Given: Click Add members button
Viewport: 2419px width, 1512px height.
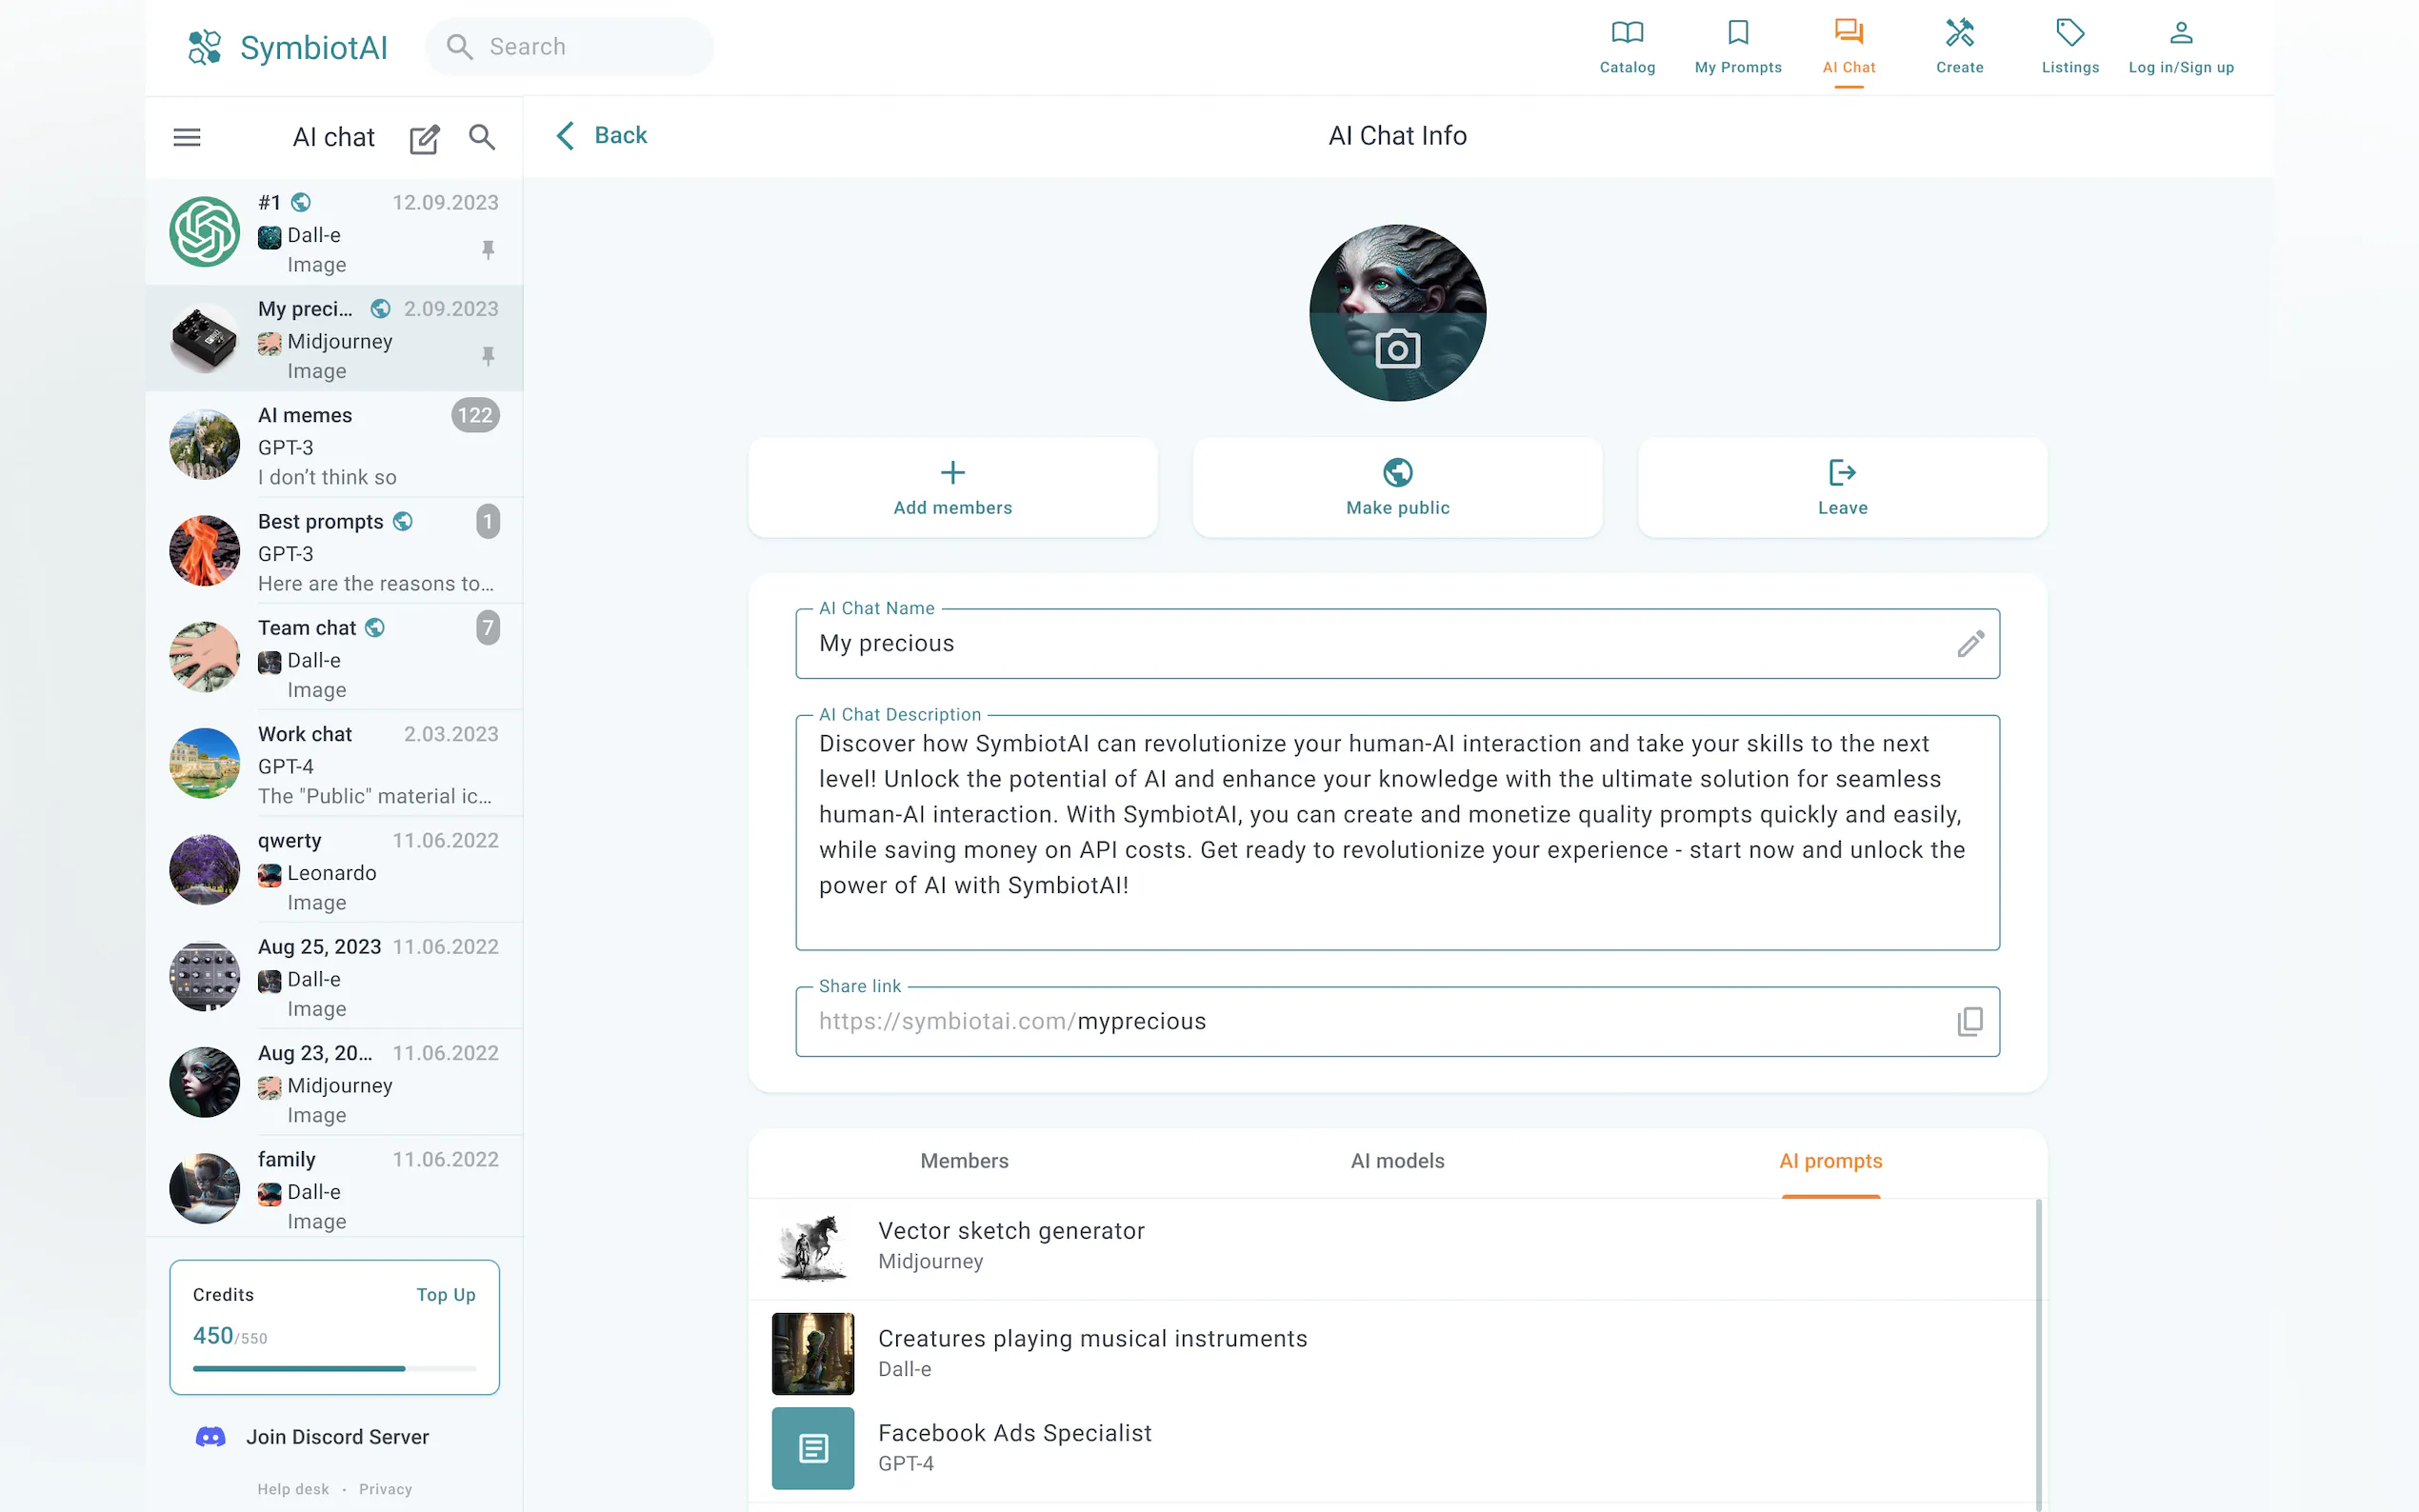Looking at the screenshot, I should (952, 487).
